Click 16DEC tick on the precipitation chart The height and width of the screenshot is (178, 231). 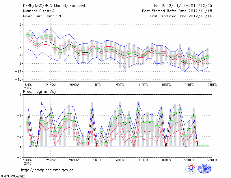click(x=166, y=160)
